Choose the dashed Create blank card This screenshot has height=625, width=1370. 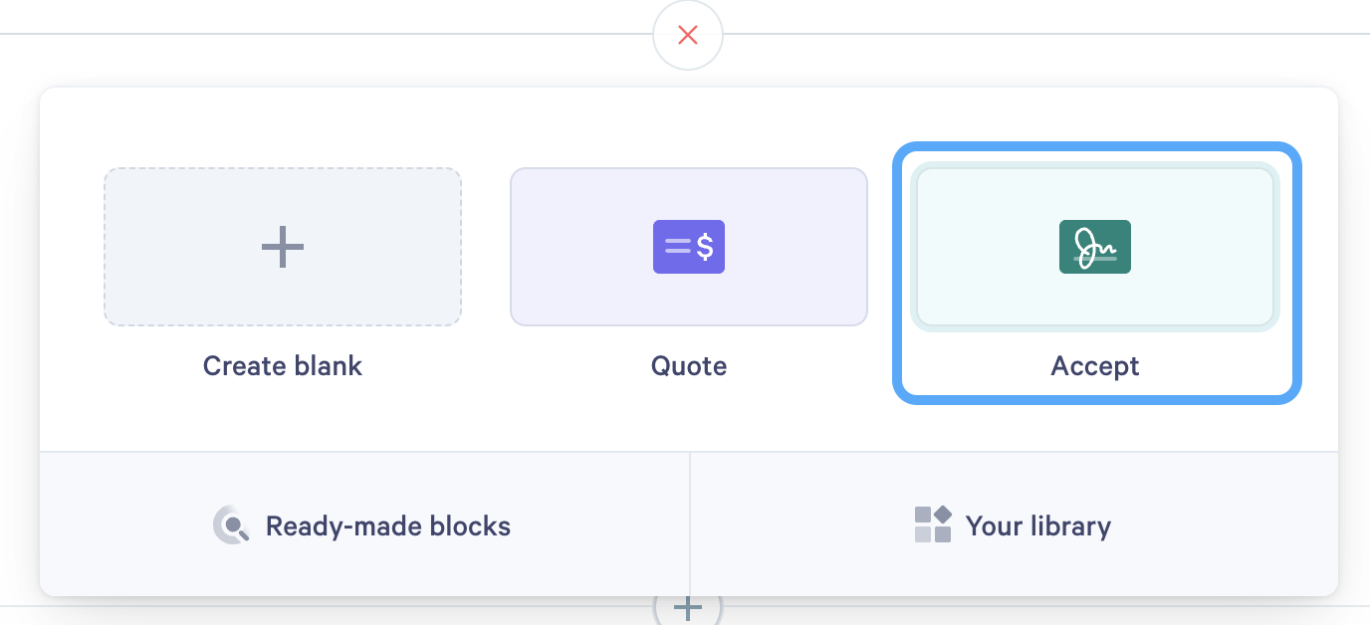coord(283,247)
